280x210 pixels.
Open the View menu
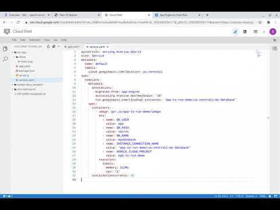pyautogui.click(x=47, y=40)
